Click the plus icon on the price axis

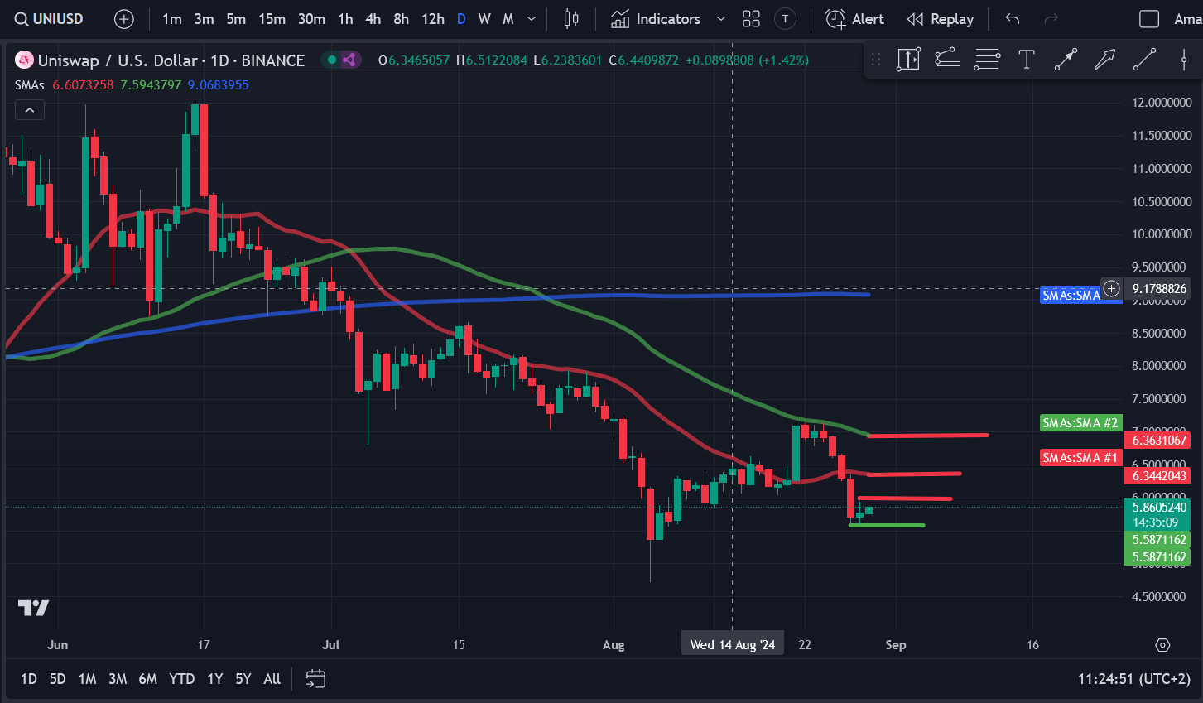(1111, 288)
